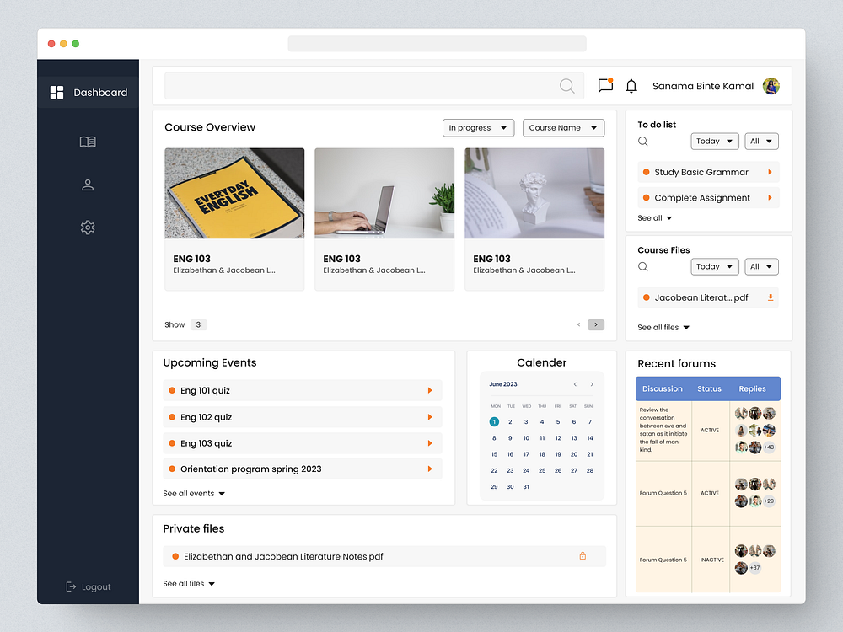Click the +43 replies badge
The width and height of the screenshot is (843, 632).
(x=770, y=447)
